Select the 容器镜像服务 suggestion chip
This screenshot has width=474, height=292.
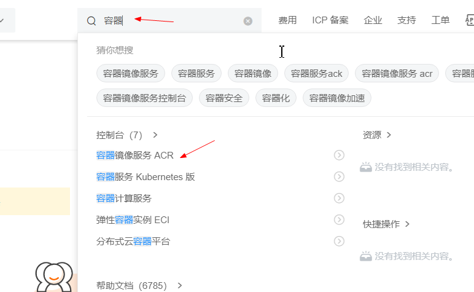tap(131, 73)
